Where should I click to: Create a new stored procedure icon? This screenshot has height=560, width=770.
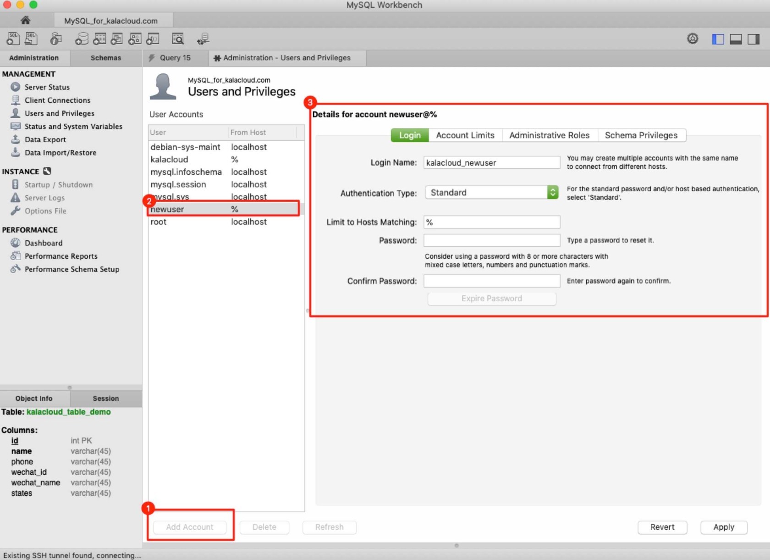click(x=135, y=39)
